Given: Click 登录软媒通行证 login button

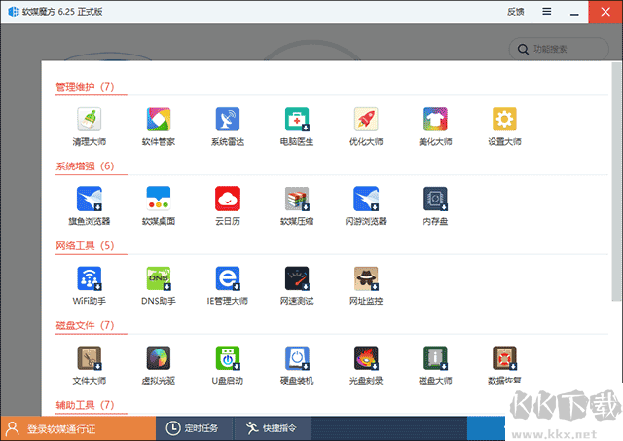Looking at the screenshot, I should pos(78,428).
